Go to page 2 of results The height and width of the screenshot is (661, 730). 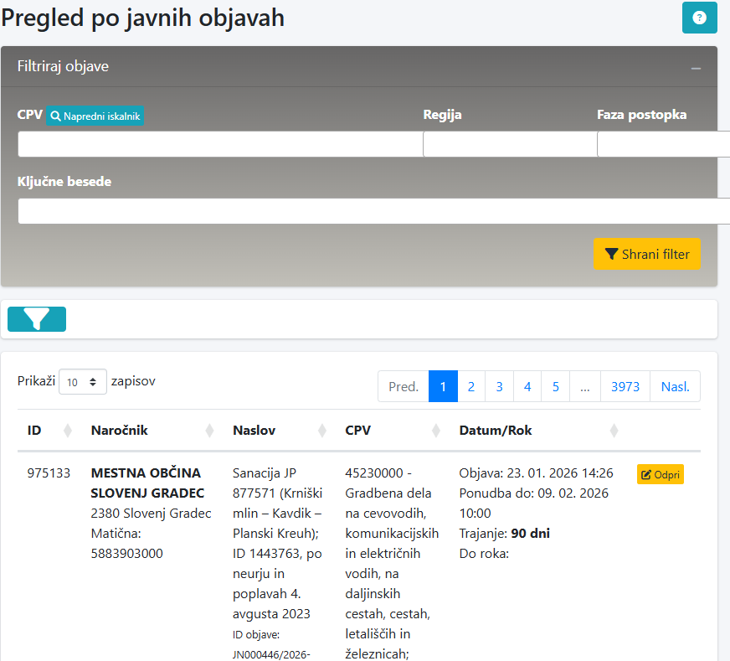[x=471, y=387]
